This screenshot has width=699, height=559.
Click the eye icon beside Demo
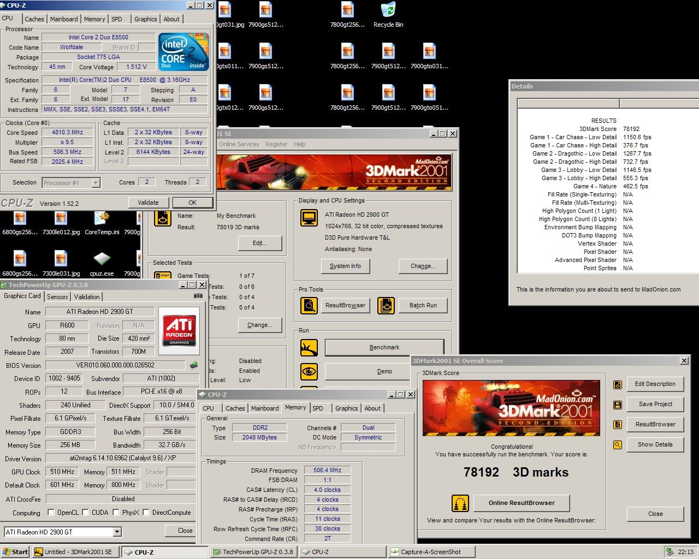(x=309, y=372)
